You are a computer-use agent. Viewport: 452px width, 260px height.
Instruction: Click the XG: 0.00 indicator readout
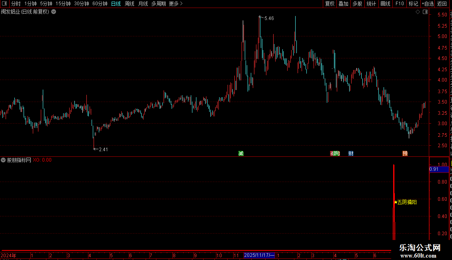coord(42,160)
